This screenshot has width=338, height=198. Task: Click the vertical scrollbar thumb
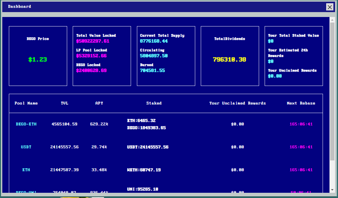(x=332, y=91)
